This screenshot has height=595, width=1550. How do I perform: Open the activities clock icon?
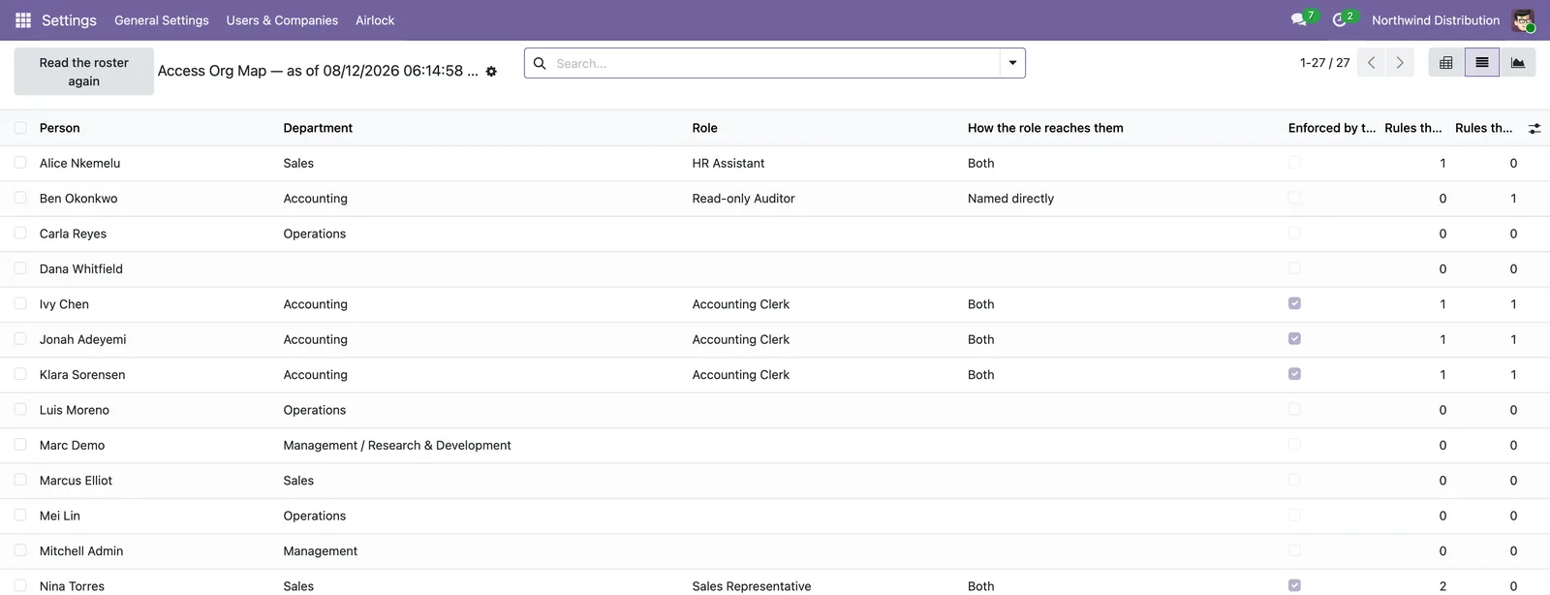pyautogui.click(x=1340, y=20)
